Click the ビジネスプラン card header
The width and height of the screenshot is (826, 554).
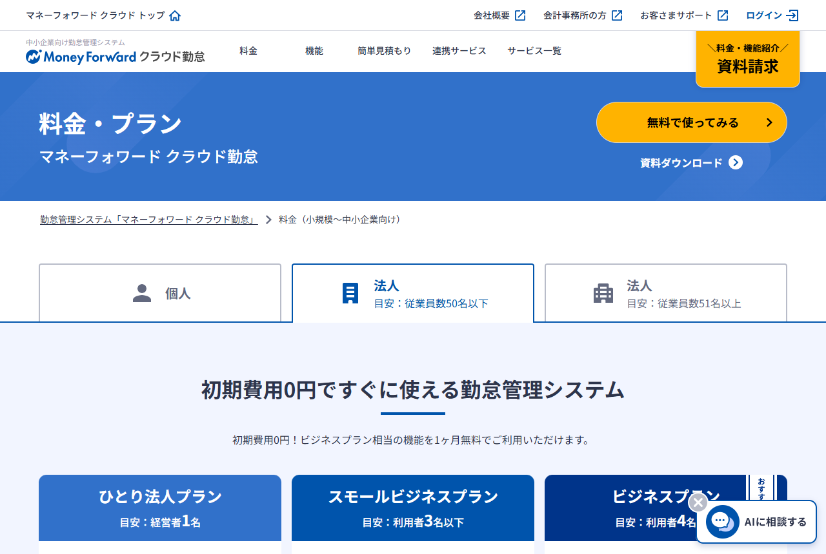click(x=666, y=508)
